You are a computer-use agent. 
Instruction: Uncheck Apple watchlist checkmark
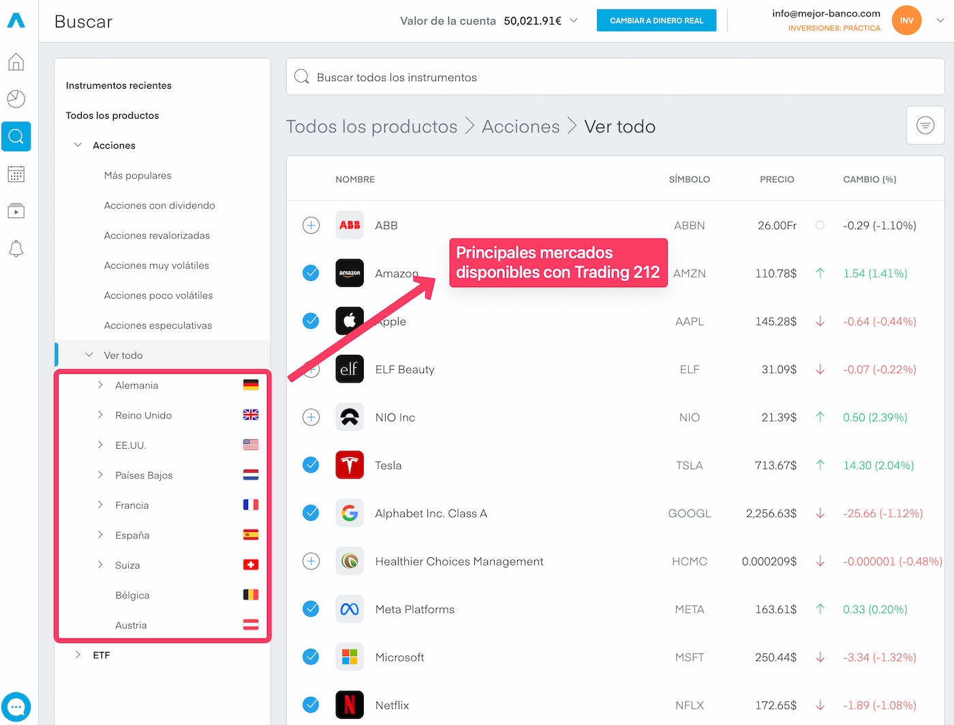click(x=311, y=321)
